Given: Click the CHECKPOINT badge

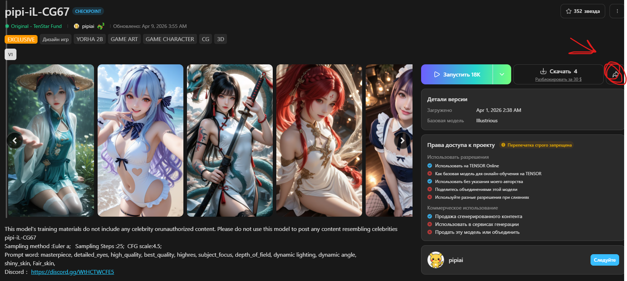Looking at the screenshot, I should point(88,11).
